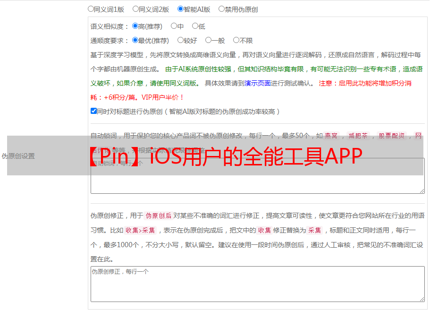Image resolution: width=430 pixels, height=311 pixels.
Task: Set 语义相似度 to 低
Action: point(195,26)
